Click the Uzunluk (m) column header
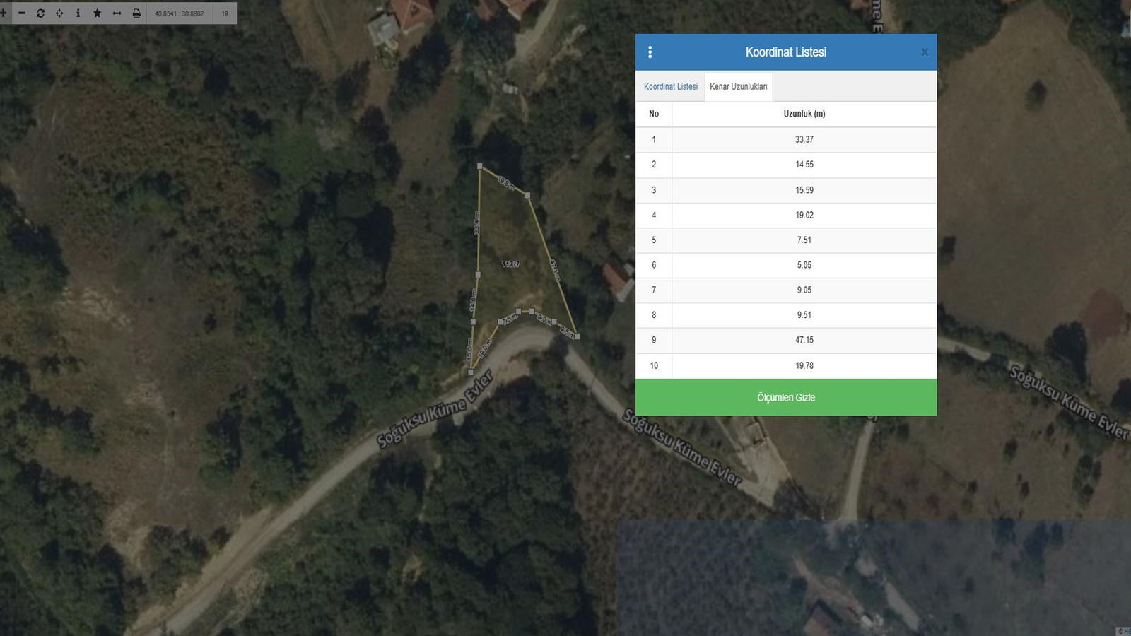This screenshot has height=636, width=1131. [804, 114]
